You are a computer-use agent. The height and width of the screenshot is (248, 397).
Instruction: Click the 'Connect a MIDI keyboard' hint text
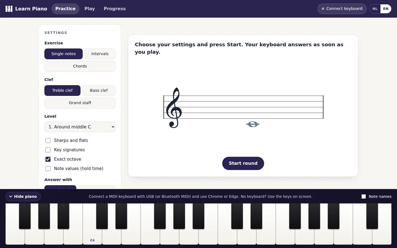pos(201,196)
